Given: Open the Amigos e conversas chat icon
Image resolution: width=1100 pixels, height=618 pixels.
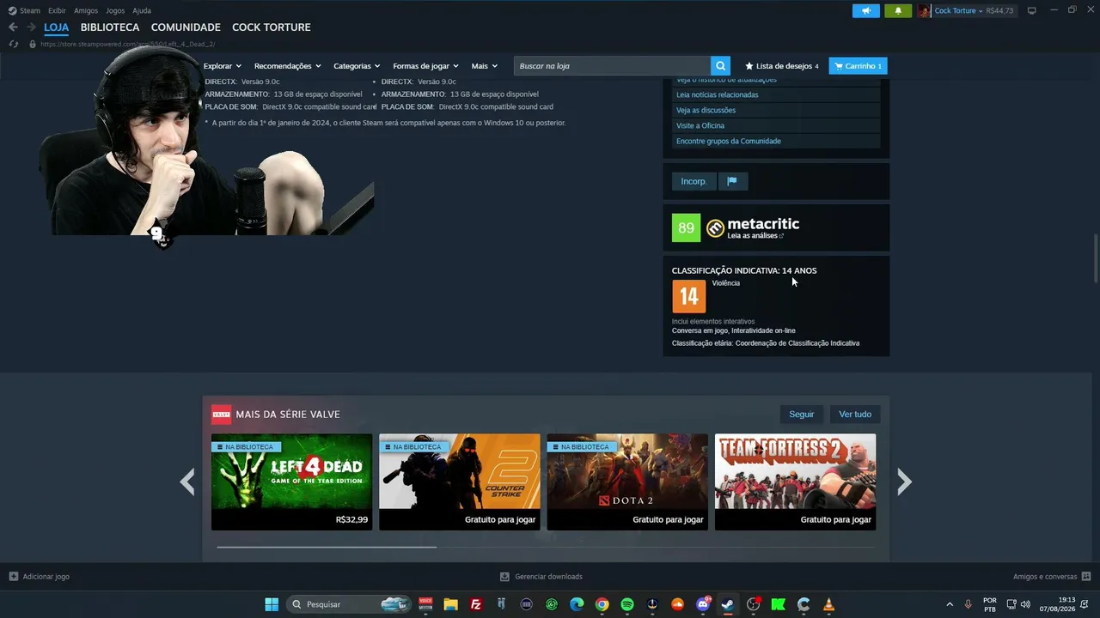Looking at the screenshot, I should pos(1086,577).
